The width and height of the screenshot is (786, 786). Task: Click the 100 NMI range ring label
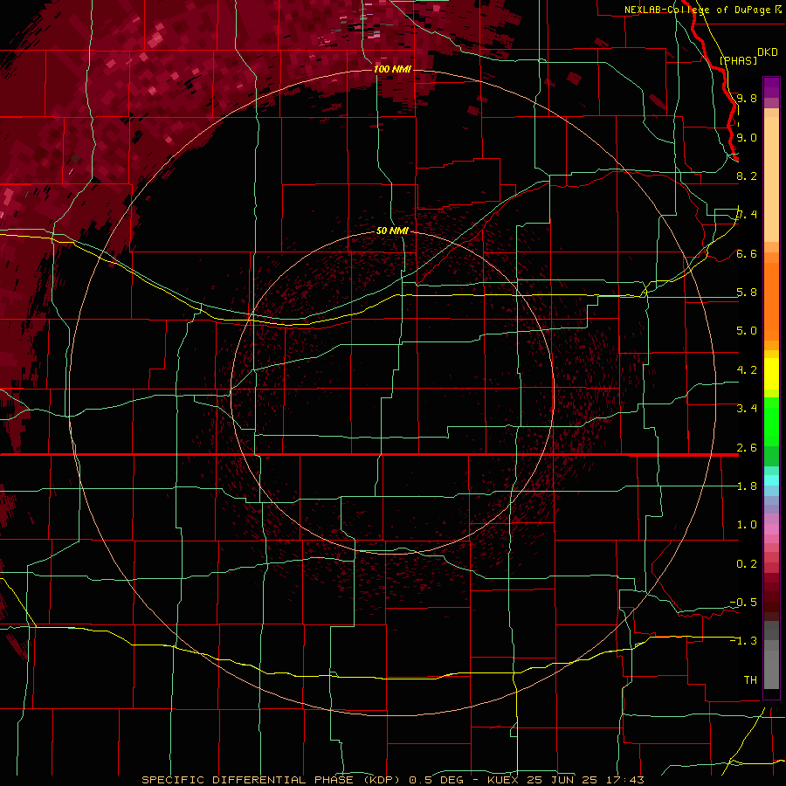click(392, 69)
